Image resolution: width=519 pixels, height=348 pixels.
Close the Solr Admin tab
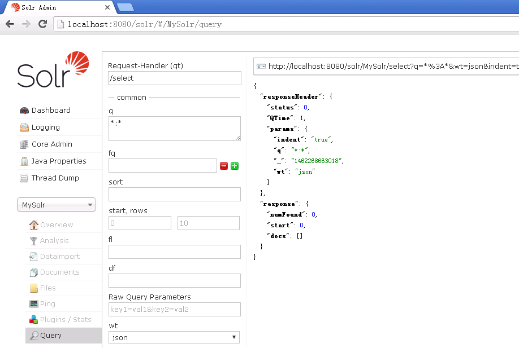click(107, 7)
